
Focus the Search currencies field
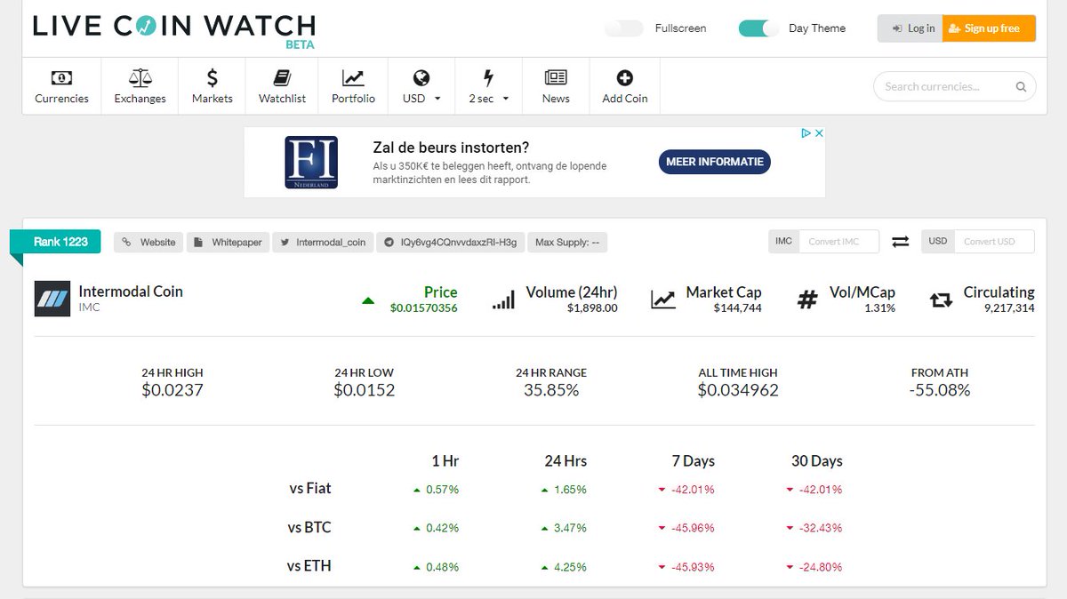955,86
